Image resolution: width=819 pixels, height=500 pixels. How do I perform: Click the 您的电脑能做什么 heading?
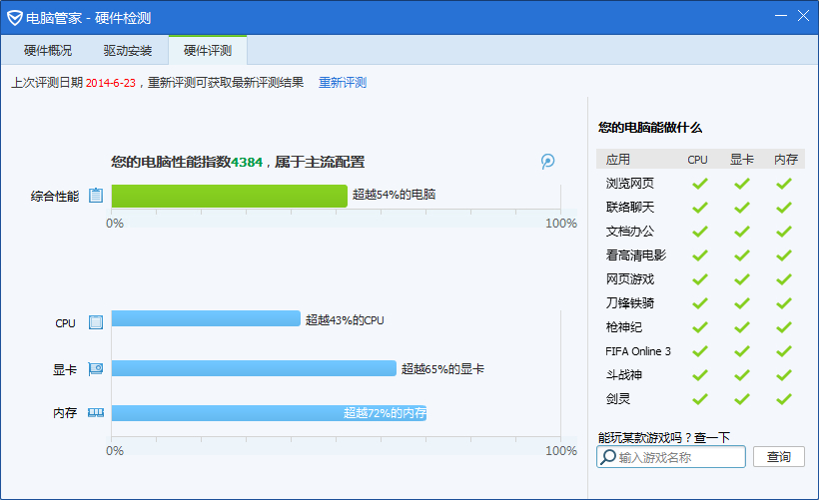tap(650, 128)
